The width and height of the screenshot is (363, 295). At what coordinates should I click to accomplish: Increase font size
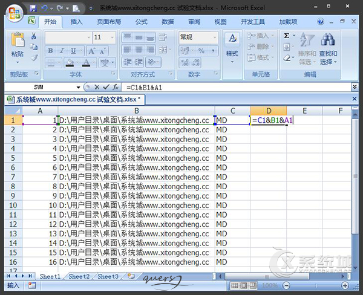coord(92,51)
